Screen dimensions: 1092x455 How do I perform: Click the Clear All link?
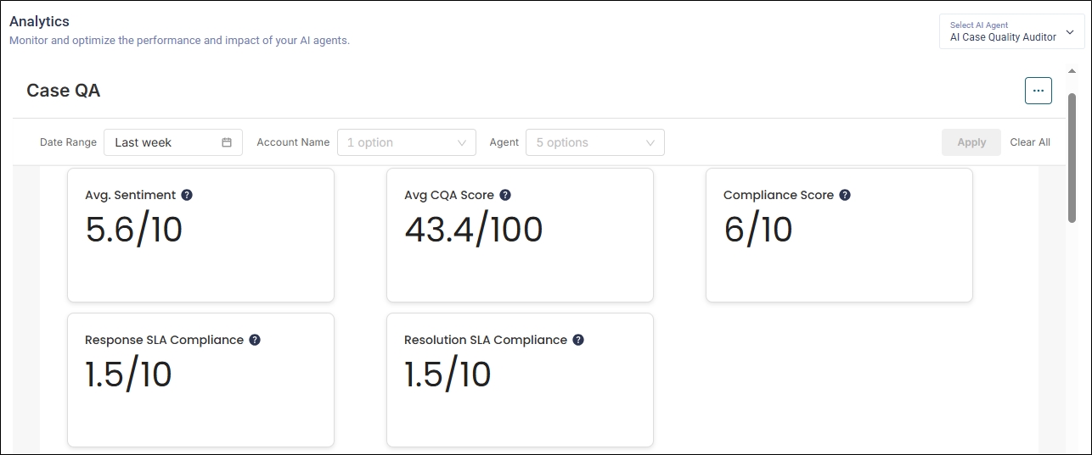[1030, 142]
